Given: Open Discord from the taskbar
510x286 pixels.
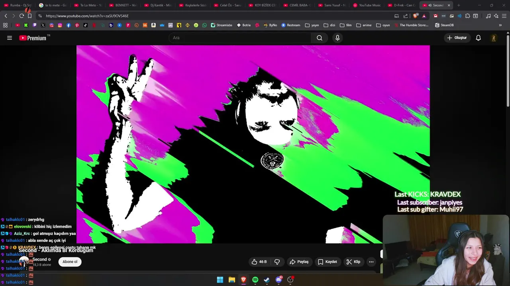Looking at the screenshot, I should pos(279,280).
